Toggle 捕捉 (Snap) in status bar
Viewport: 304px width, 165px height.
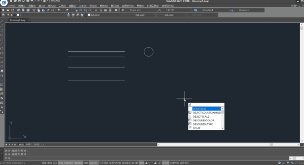pos(44,163)
